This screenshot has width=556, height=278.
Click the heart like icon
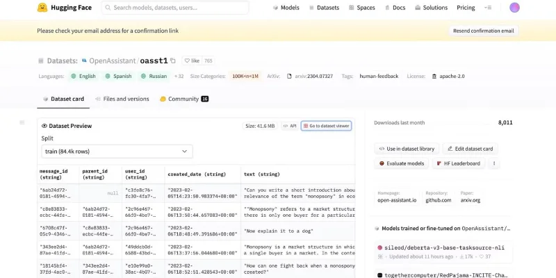pos(187,60)
